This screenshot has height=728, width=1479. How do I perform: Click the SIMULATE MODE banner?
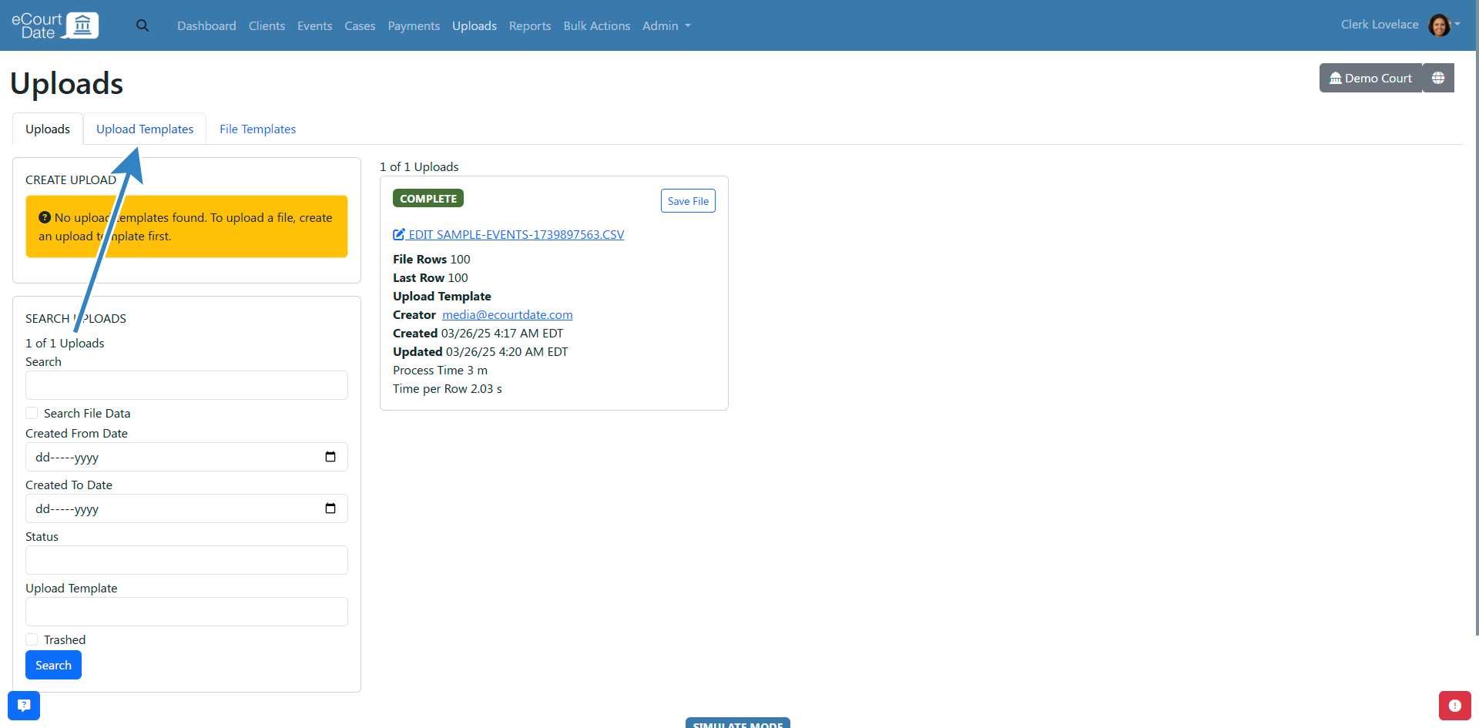tap(738, 723)
